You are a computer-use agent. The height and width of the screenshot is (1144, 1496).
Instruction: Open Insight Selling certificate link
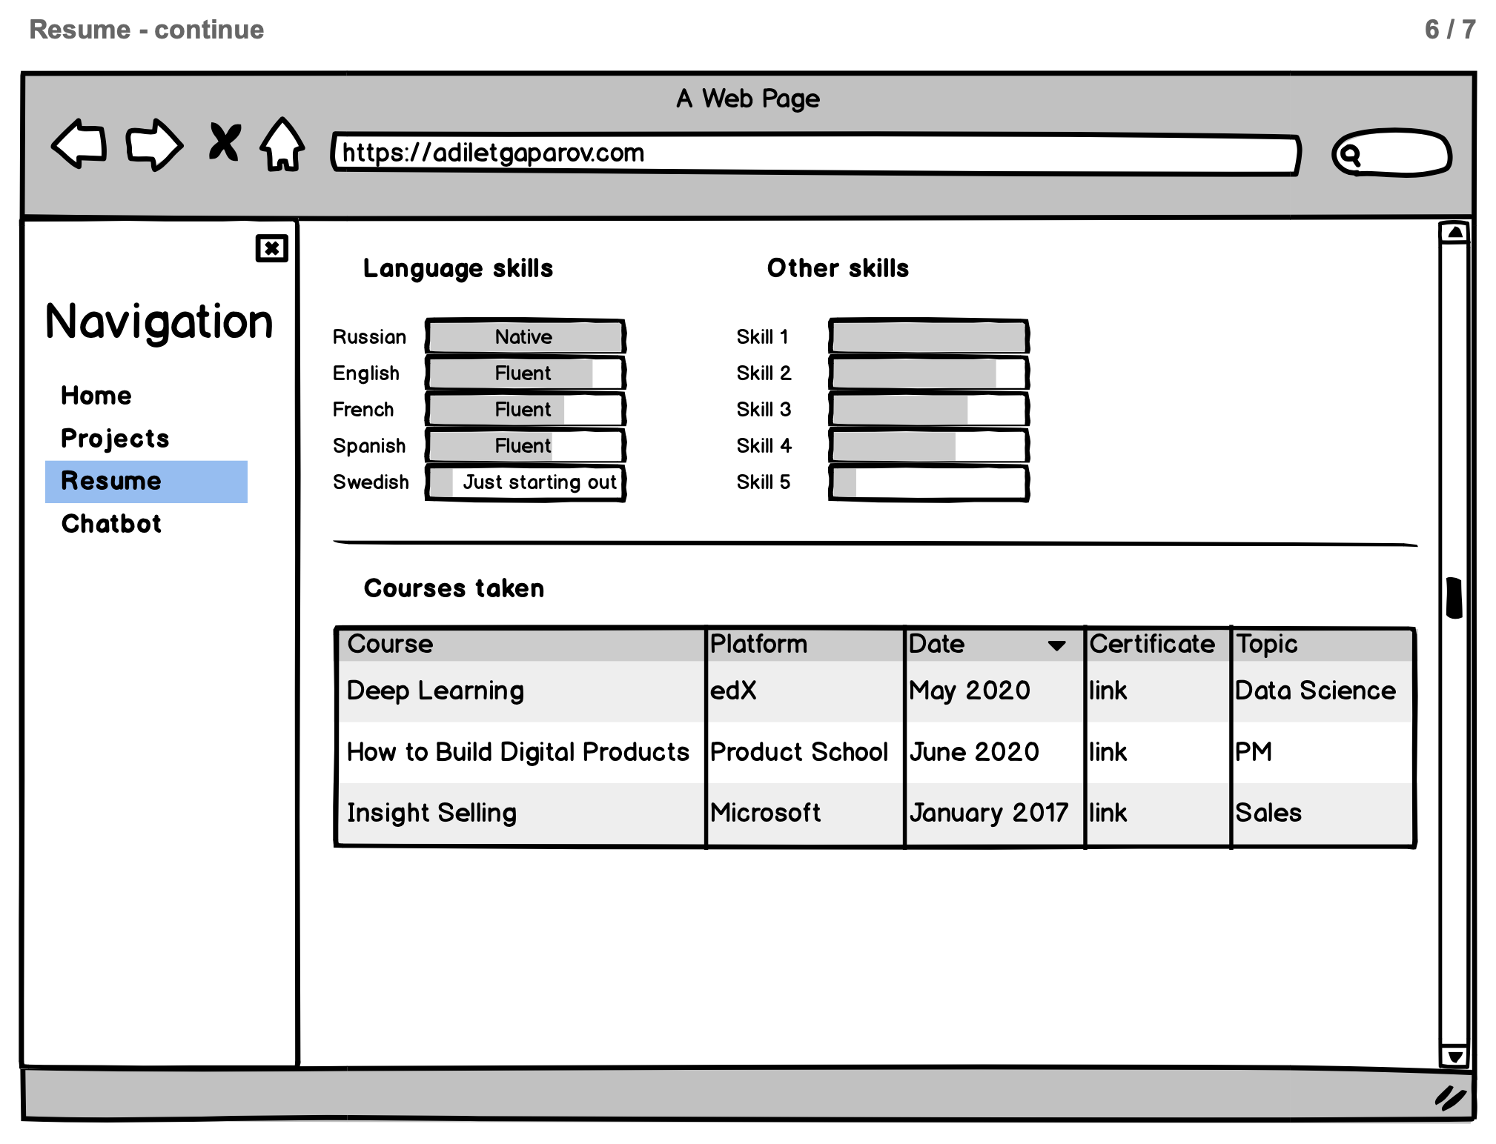[1108, 813]
